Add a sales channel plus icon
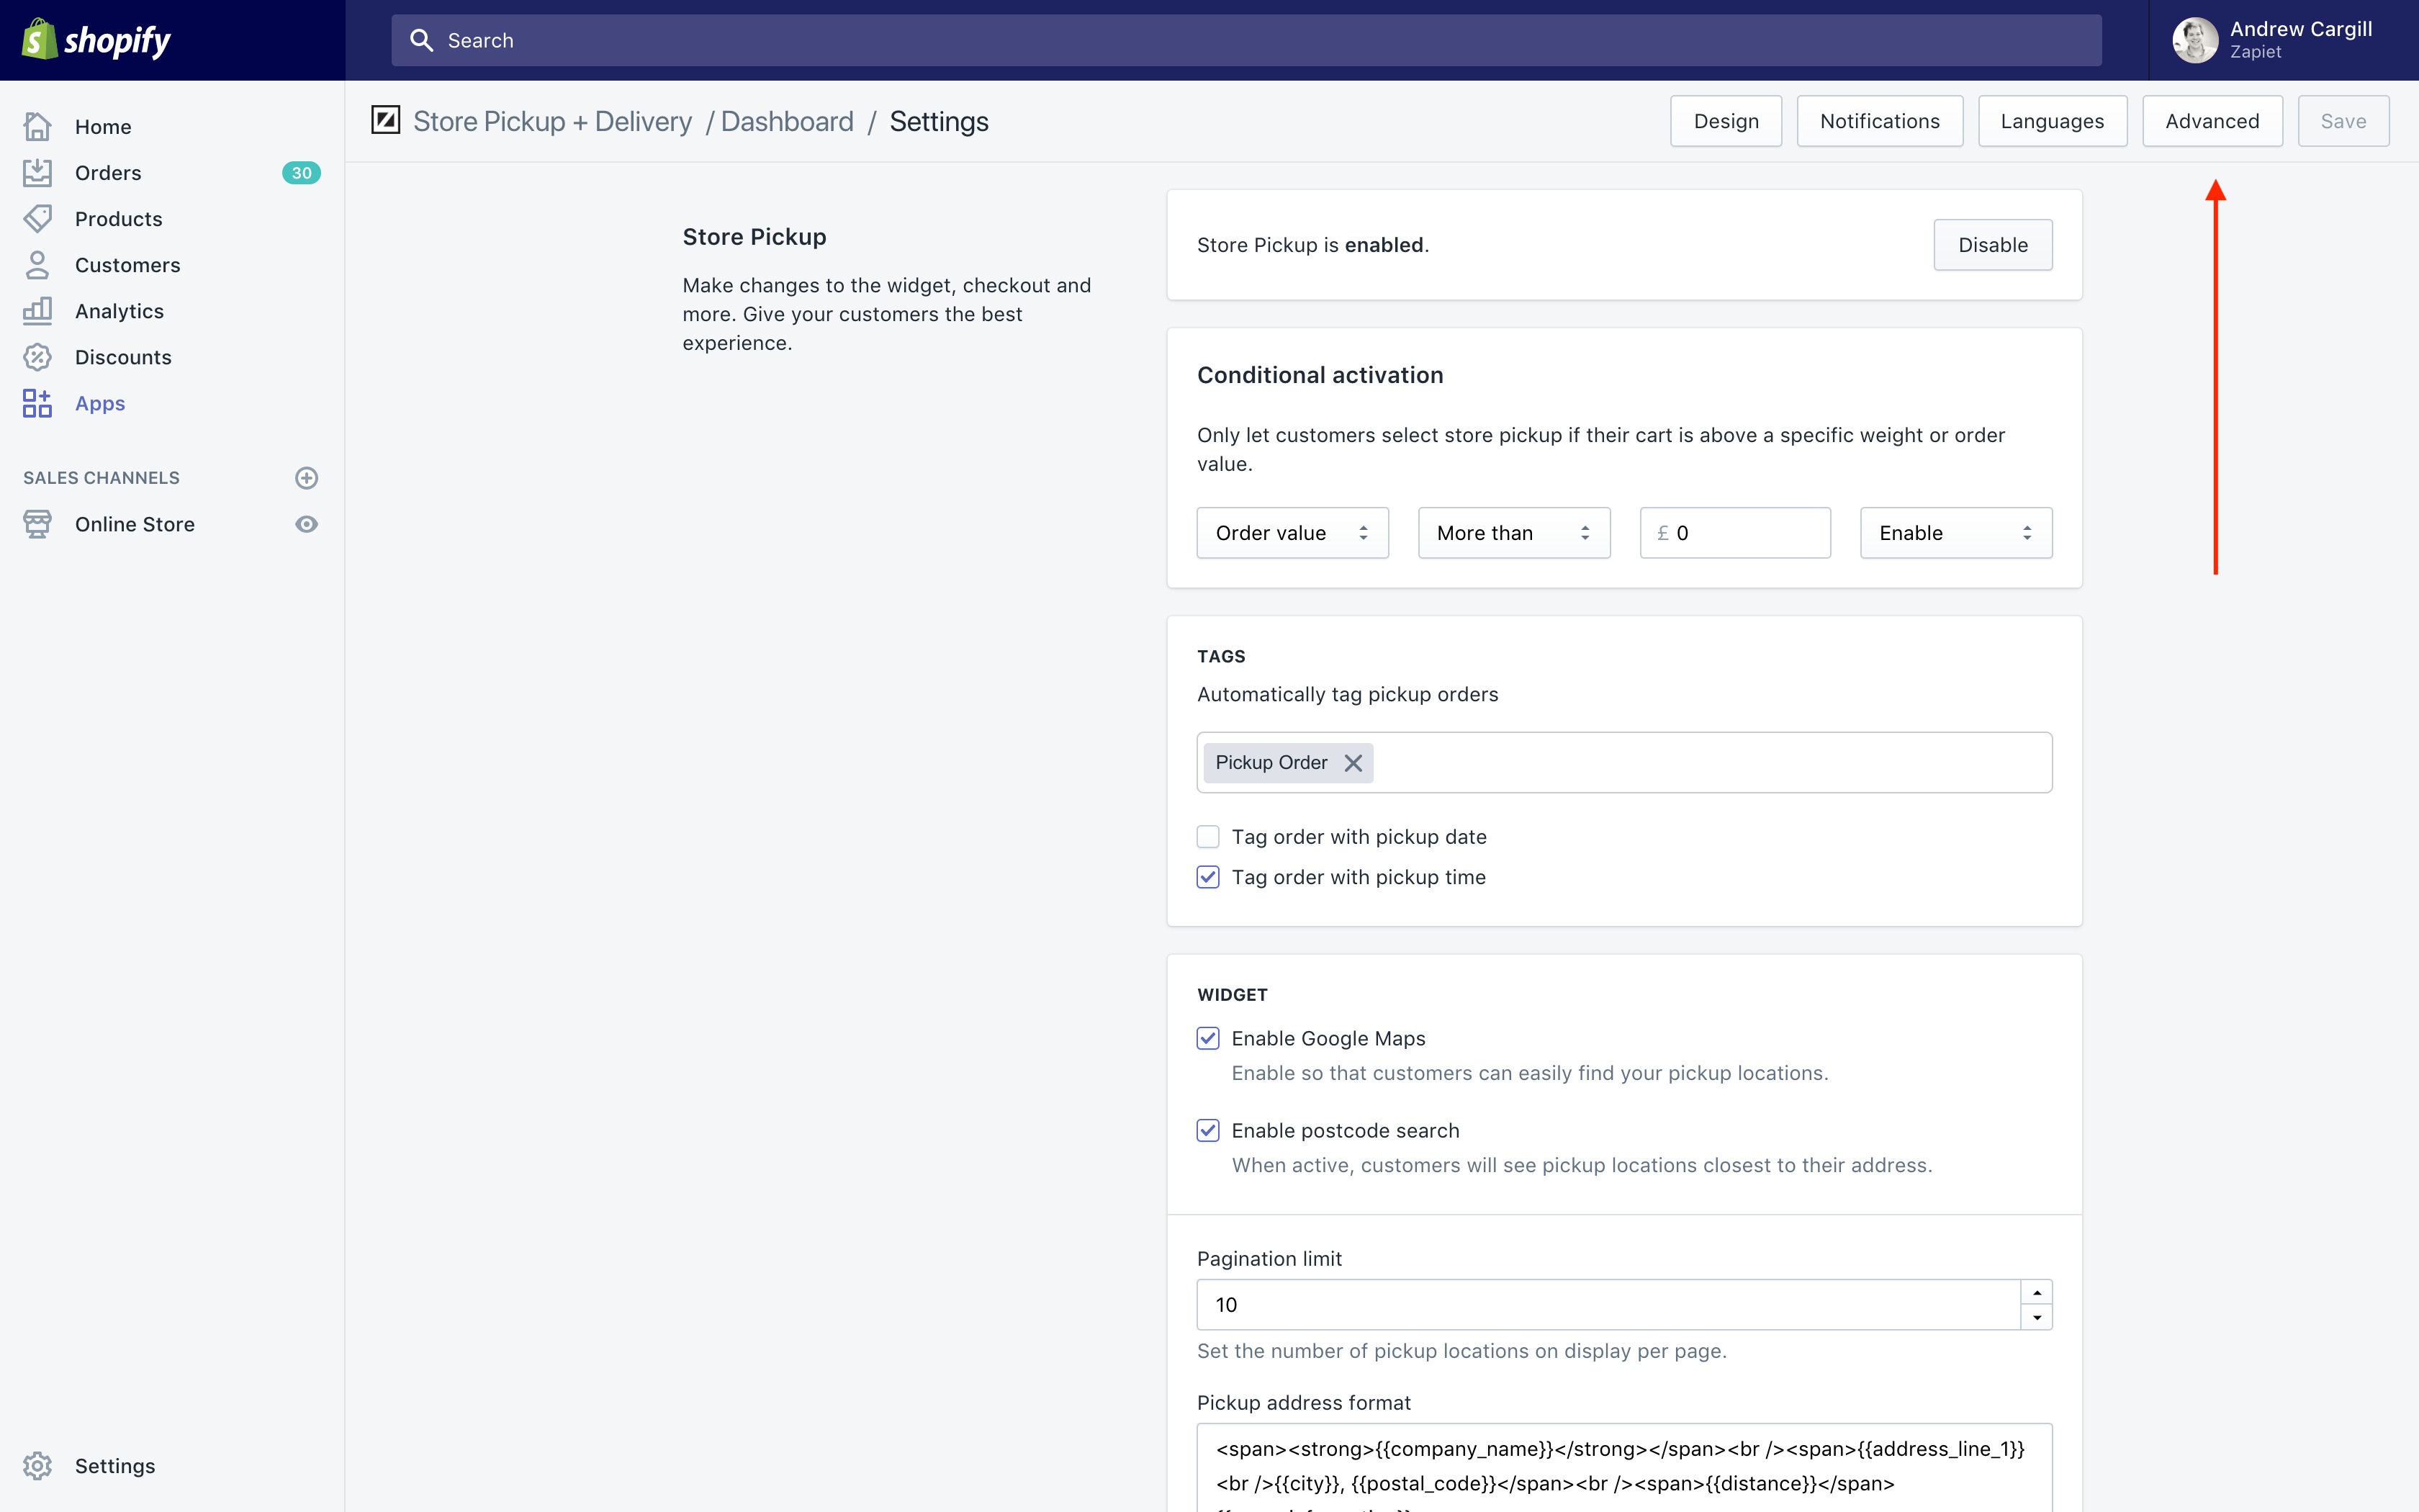This screenshot has width=2419, height=1512. (307, 478)
